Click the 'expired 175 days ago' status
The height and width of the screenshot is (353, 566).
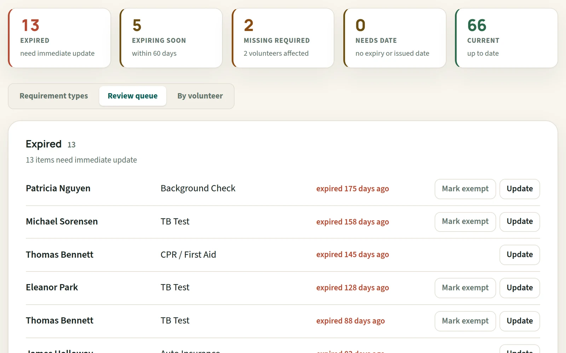point(353,189)
